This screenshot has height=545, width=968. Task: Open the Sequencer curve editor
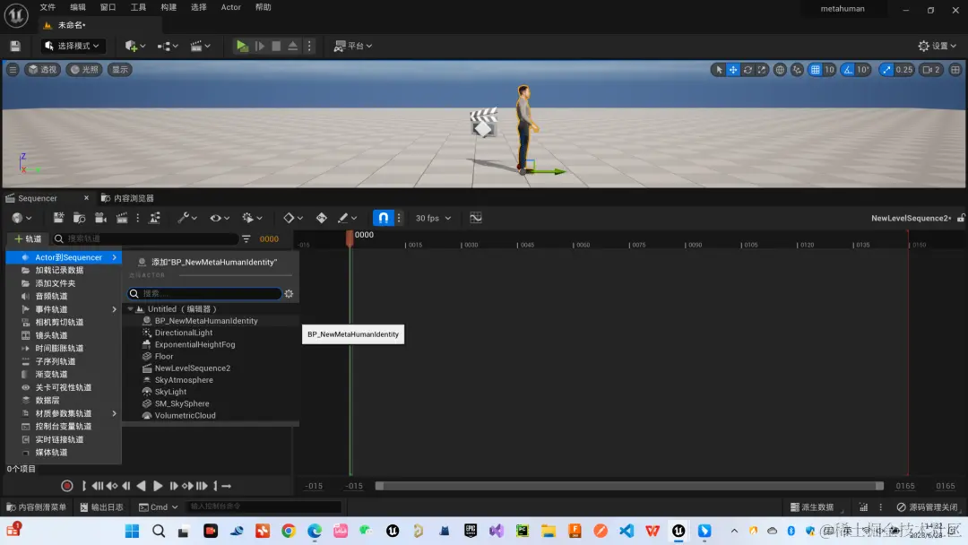pos(475,218)
